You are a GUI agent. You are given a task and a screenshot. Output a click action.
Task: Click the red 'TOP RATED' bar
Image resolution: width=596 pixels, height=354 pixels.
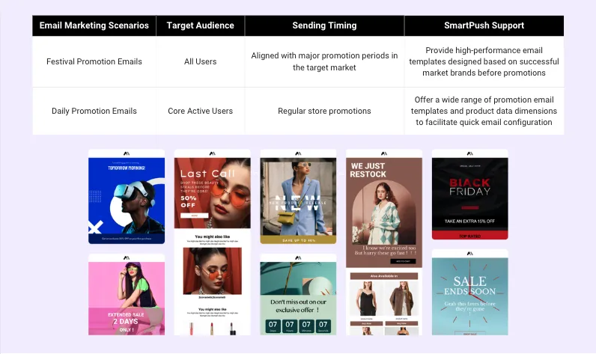[469, 236]
